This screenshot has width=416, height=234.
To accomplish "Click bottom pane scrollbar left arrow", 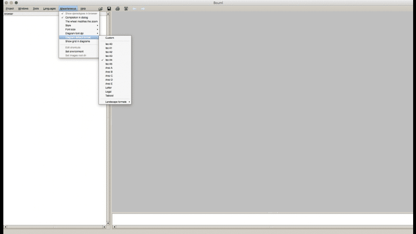I will point(114,227).
